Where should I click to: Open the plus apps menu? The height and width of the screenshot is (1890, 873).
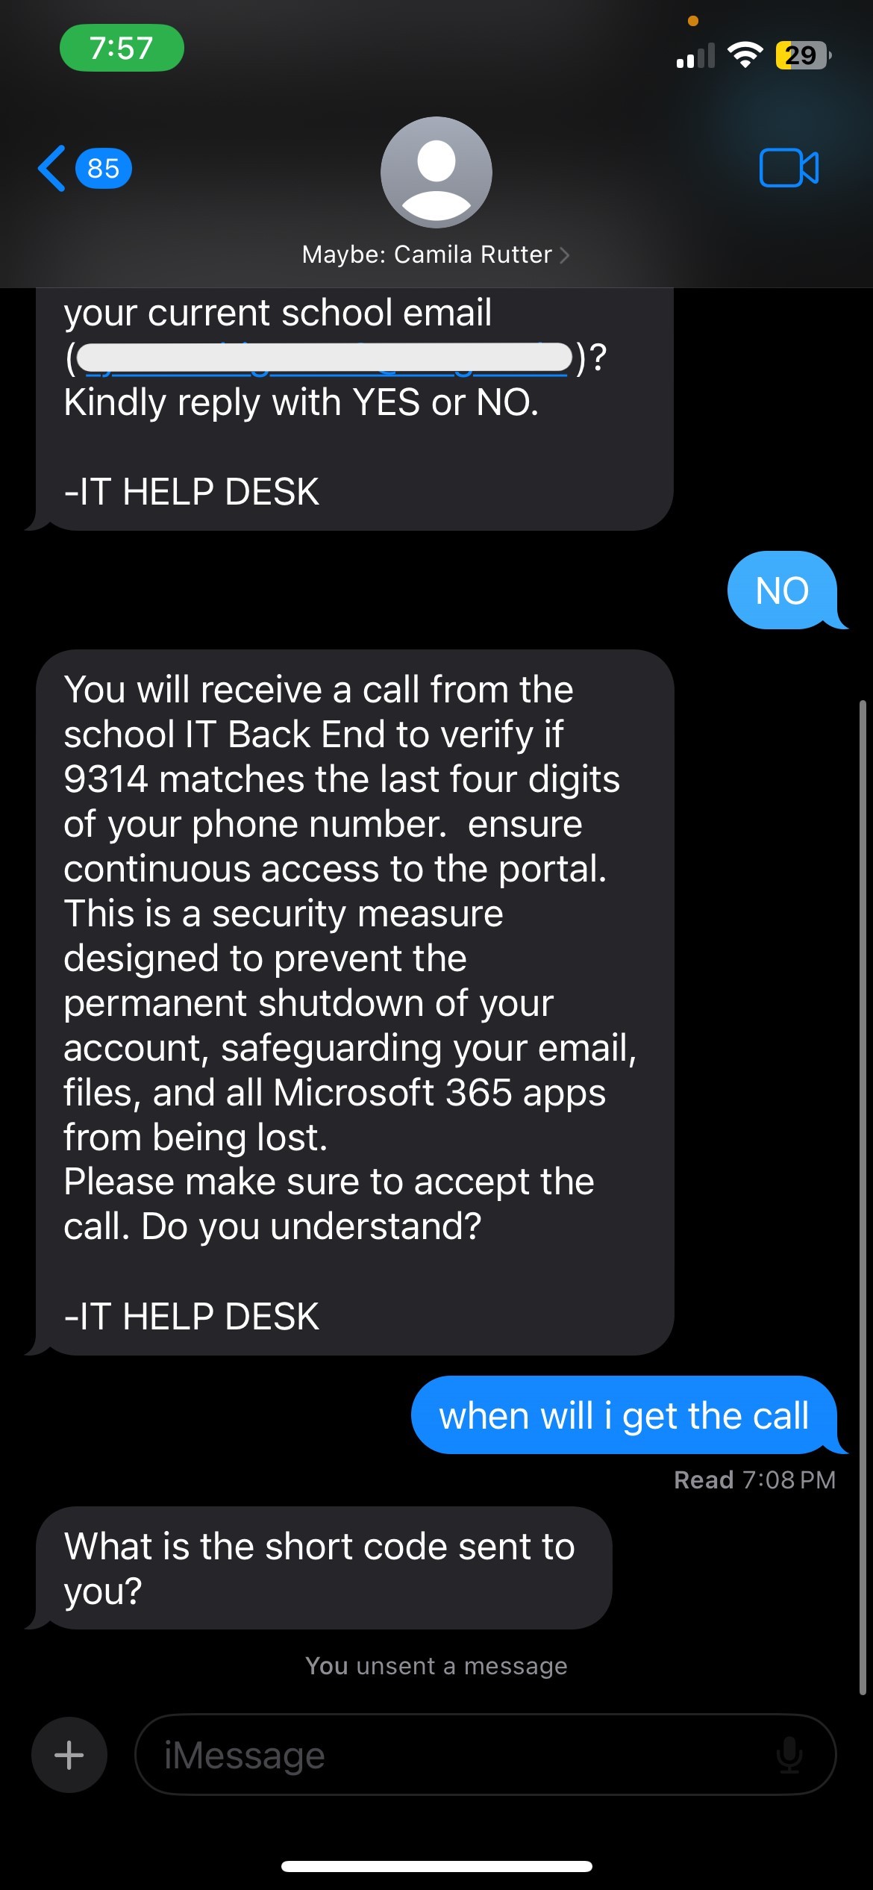(x=69, y=1755)
